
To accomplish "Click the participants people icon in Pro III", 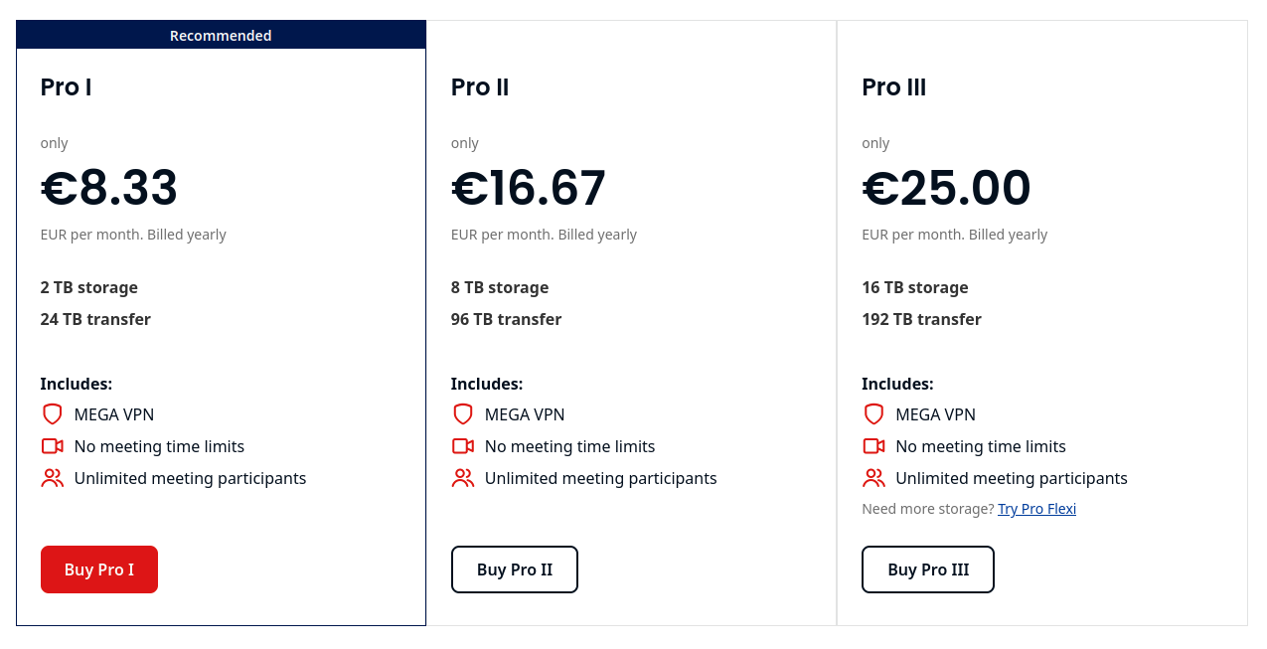I will (873, 478).
